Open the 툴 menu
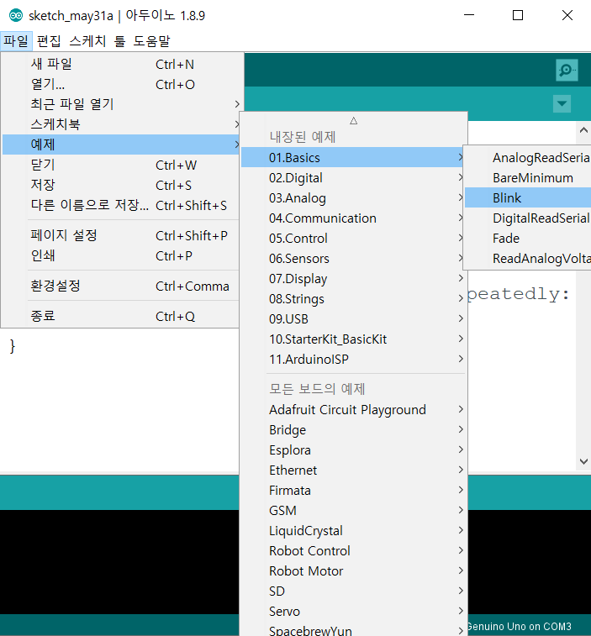The height and width of the screenshot is (636, 591). click(119, 41)
